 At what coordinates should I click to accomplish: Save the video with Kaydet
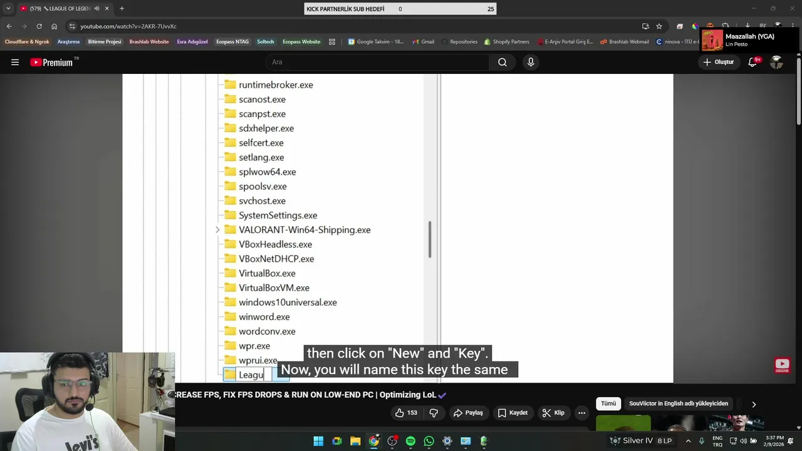click(513, 413)
